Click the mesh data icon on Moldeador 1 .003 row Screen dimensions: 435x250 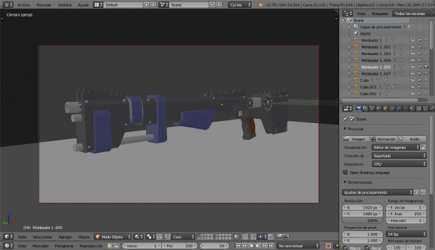pos(401,54)
